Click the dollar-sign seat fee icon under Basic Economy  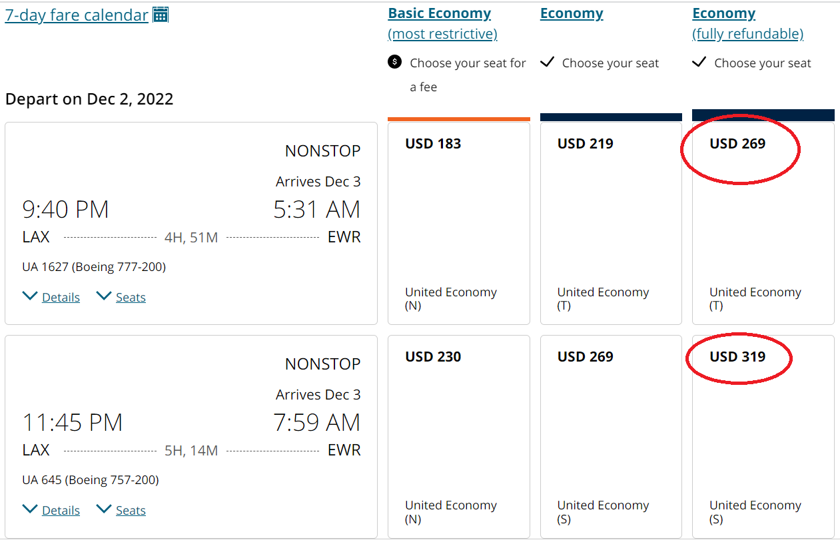(395, 62)
